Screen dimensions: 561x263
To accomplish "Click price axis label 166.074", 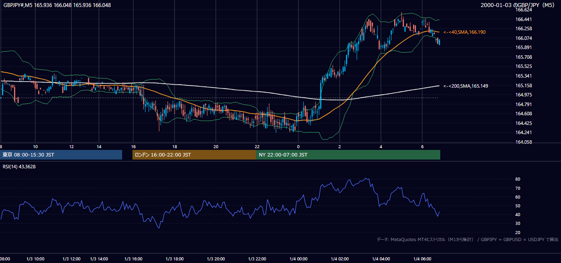I will click(x=524, y=38).
